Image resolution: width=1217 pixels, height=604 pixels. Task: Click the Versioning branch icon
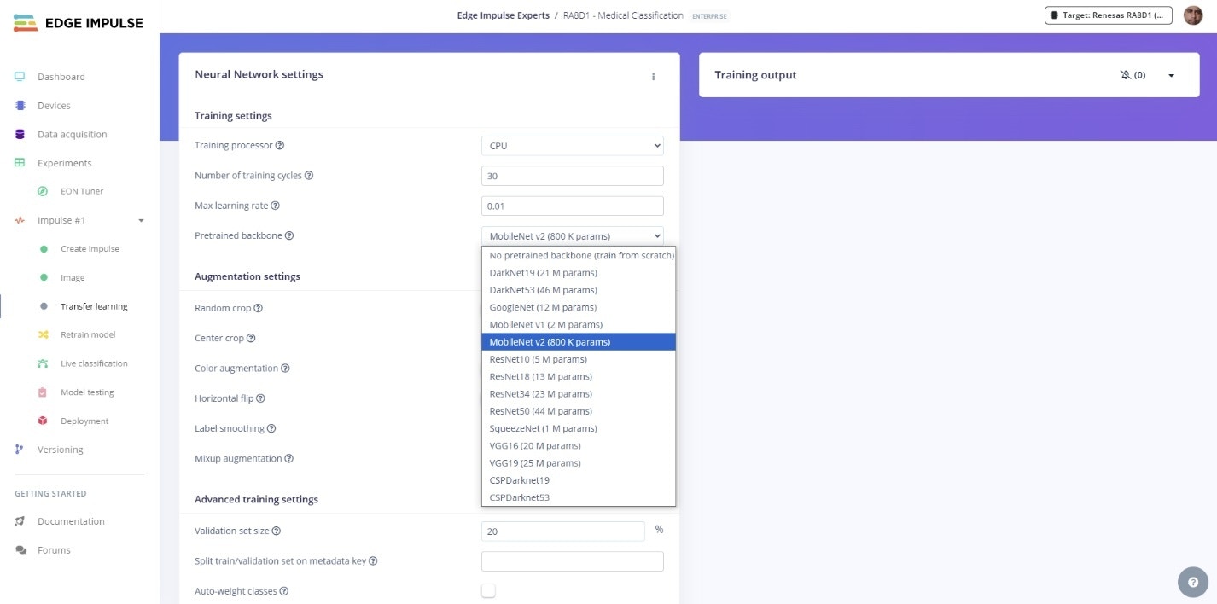tap(20, 450)
